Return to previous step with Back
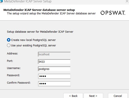Image resolution: width=129 pixels, height=98 pixels. tap(73, 96)
